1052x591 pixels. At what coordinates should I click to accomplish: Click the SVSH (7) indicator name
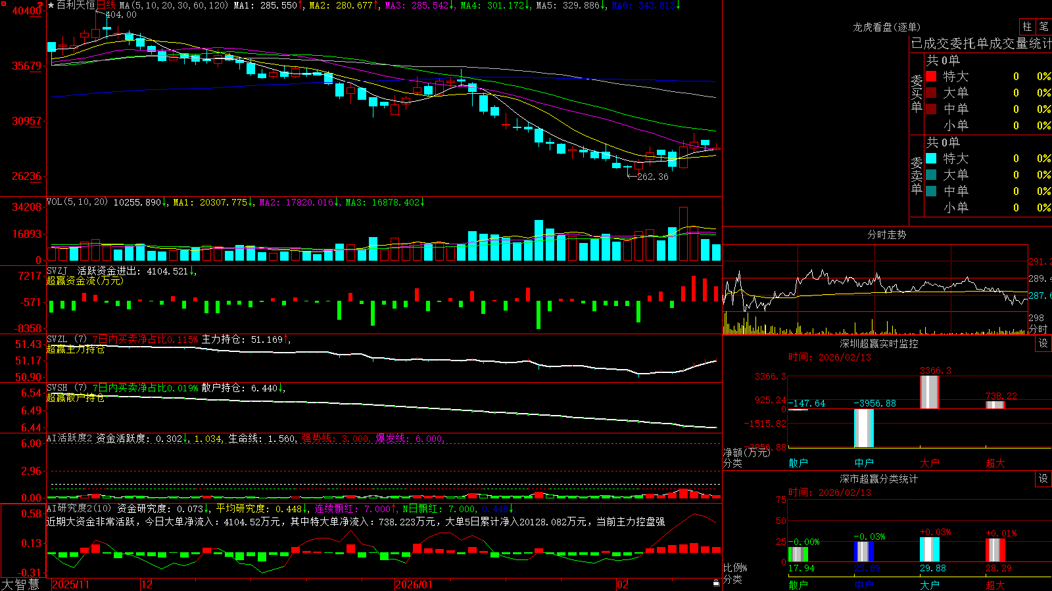coord(67,388)
